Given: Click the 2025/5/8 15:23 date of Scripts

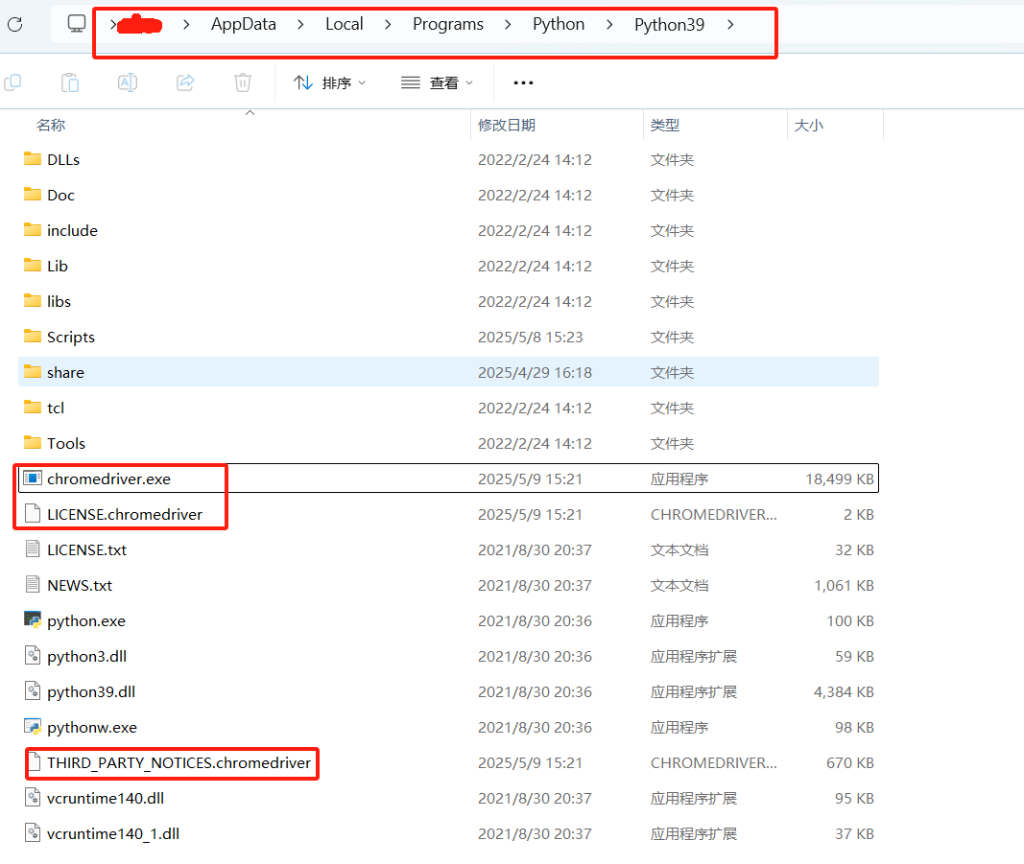Looking at the screenshot, I should click(x=531, y=338).
